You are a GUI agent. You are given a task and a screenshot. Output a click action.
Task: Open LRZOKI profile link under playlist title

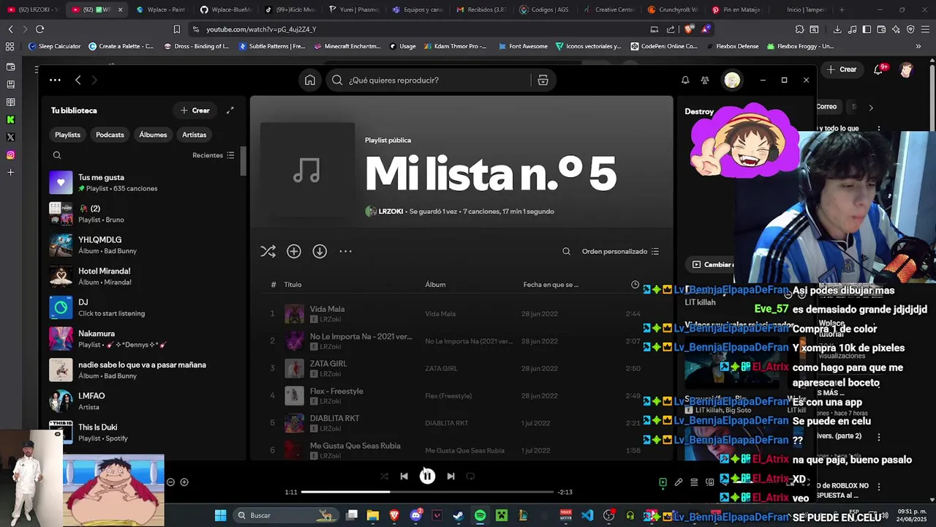pyautogui.click(x=390, y=212)
